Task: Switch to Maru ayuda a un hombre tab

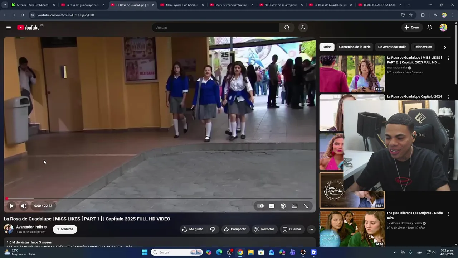Action: [182, 5]
